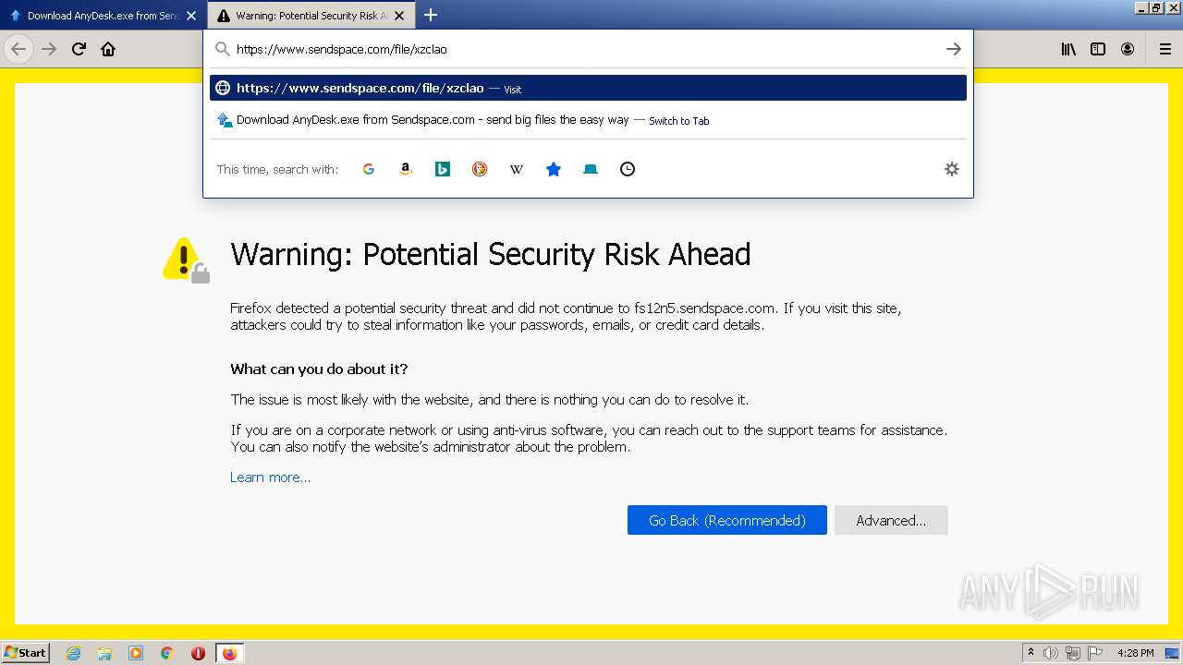Click Warning: Potential Security Risk Ahead heading

pos(491,254)
